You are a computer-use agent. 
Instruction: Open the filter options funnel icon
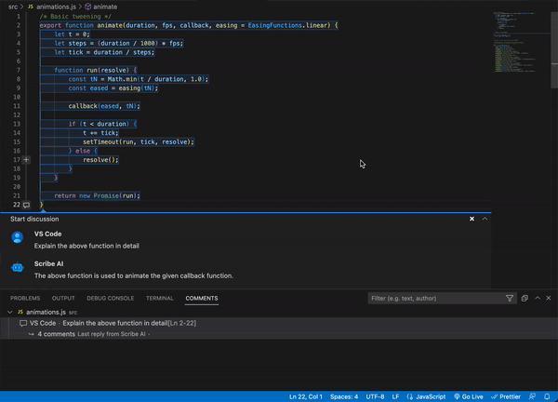(510, 299)
